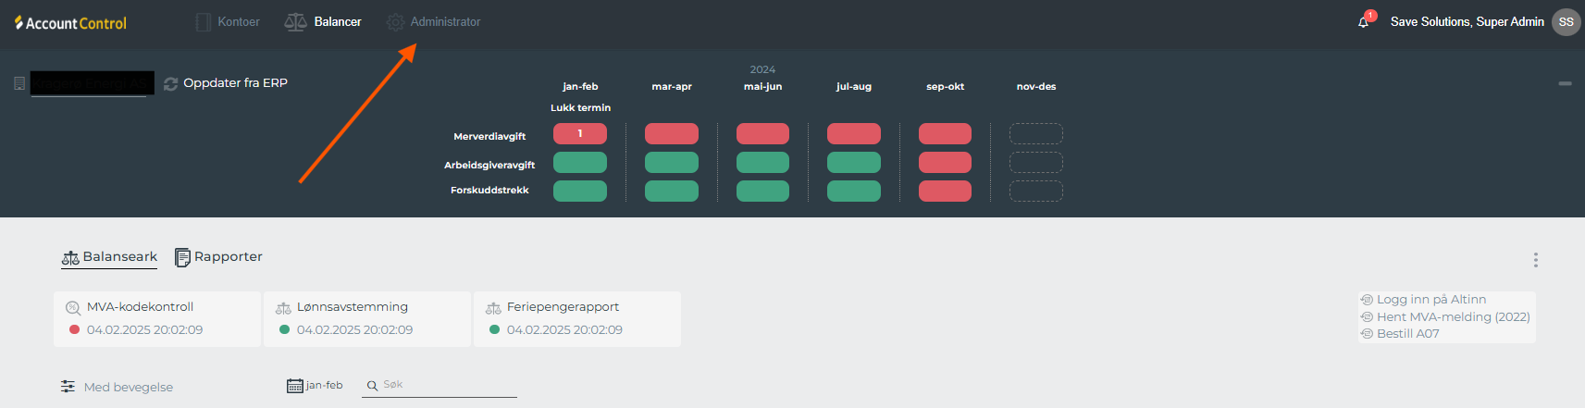1585x408 pixels.
Task: Click the Oppdater fra ERP refresh icon
Action: (170, 84)
